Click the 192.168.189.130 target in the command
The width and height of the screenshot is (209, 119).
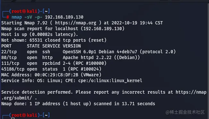click(64, 17)
